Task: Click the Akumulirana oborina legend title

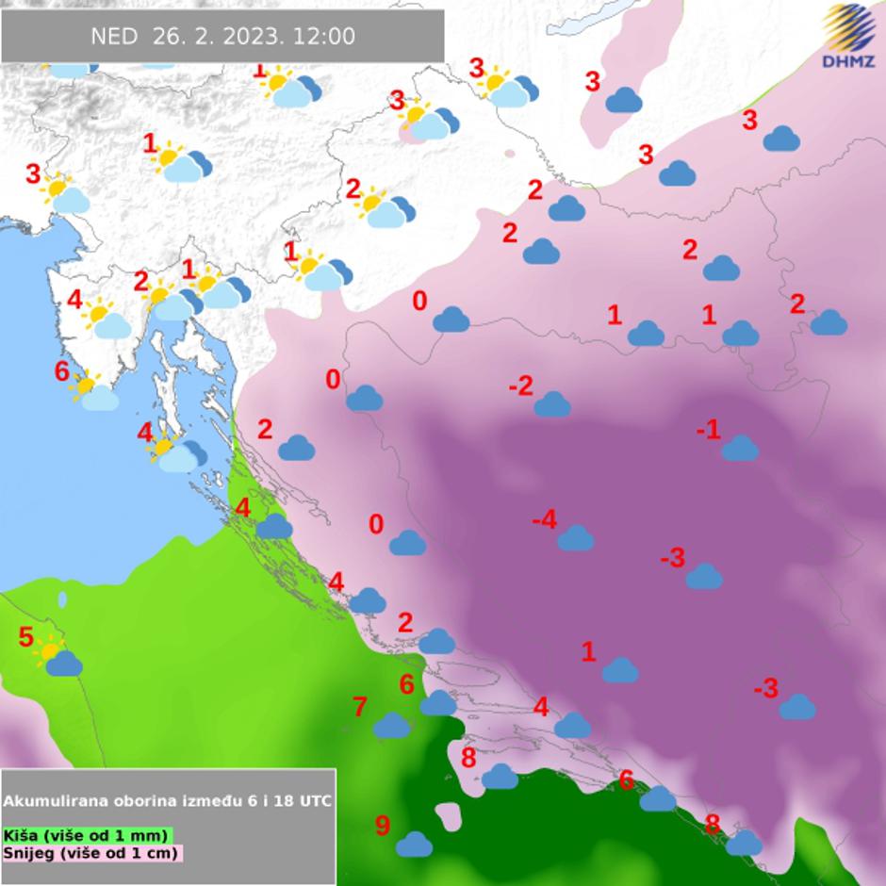Action: pyautogui.click(x=167, y=801)
